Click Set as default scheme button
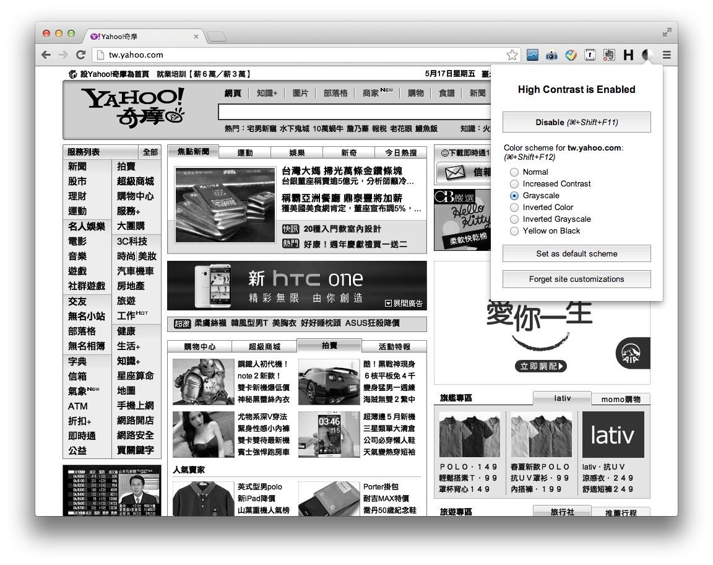 pos(576,253)
